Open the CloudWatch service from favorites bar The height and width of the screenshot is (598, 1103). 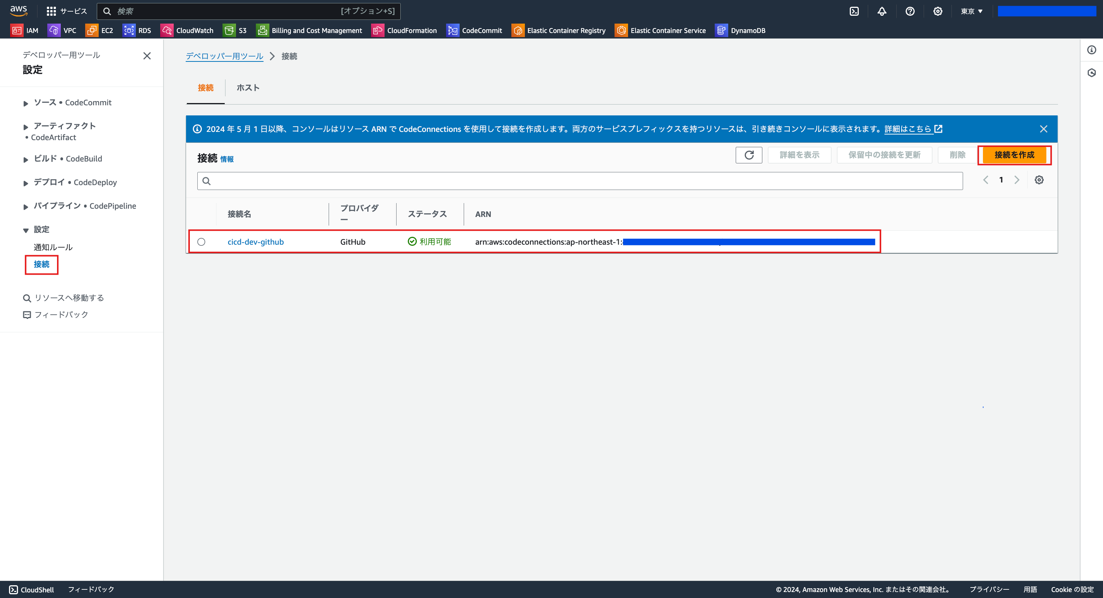pos(187,30)
